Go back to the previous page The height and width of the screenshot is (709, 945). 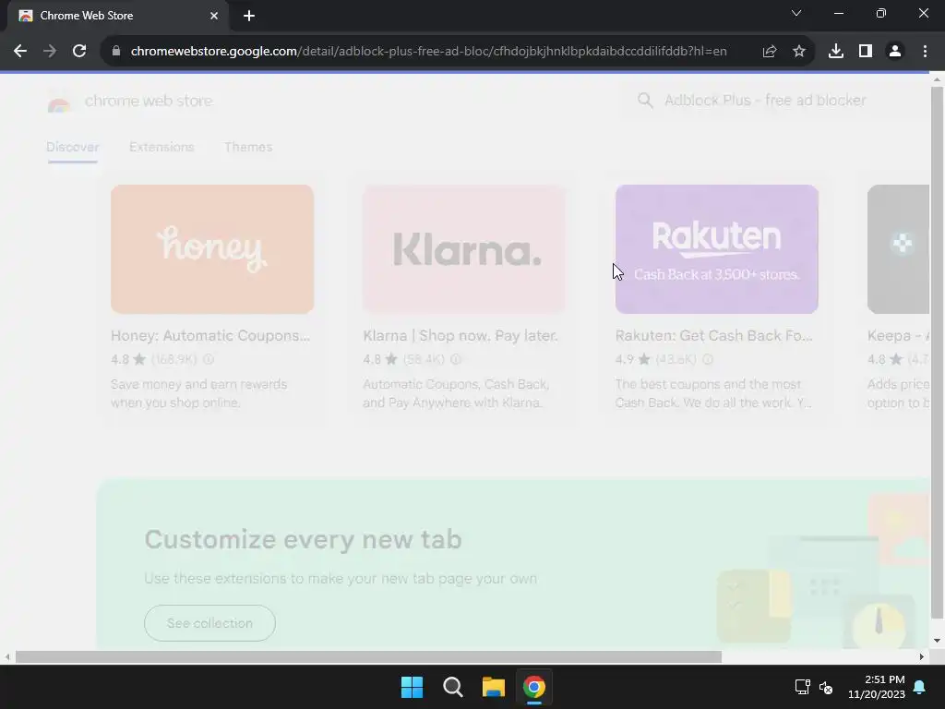click(x=20, y=52)
